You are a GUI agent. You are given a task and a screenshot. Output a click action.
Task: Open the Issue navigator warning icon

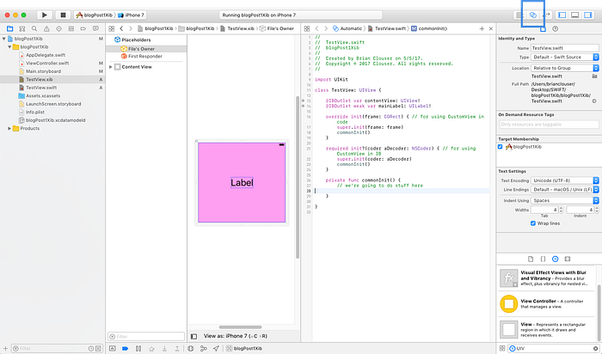coord(46,28)
